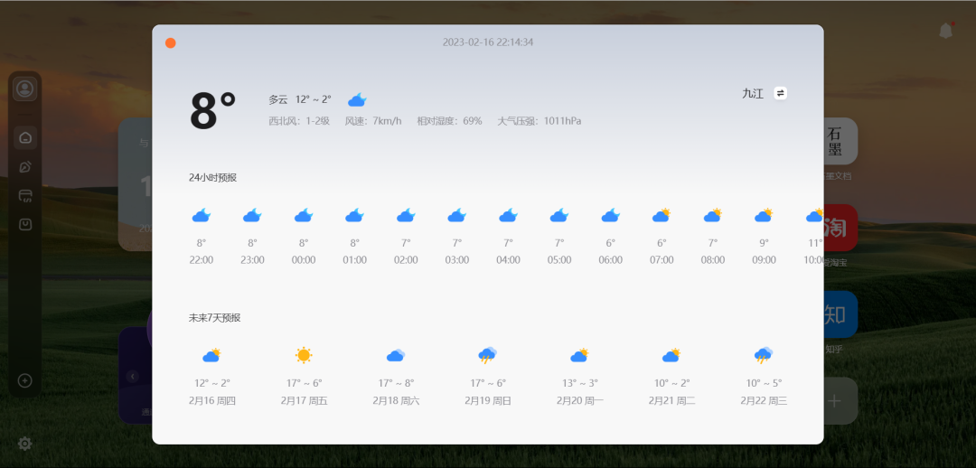Viewport: 976px width, 468px height.
Task: Click the 08:00 partly sunny icon
Action: [713, 215]
